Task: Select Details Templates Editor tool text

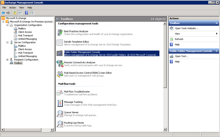Action: [76, 42]
